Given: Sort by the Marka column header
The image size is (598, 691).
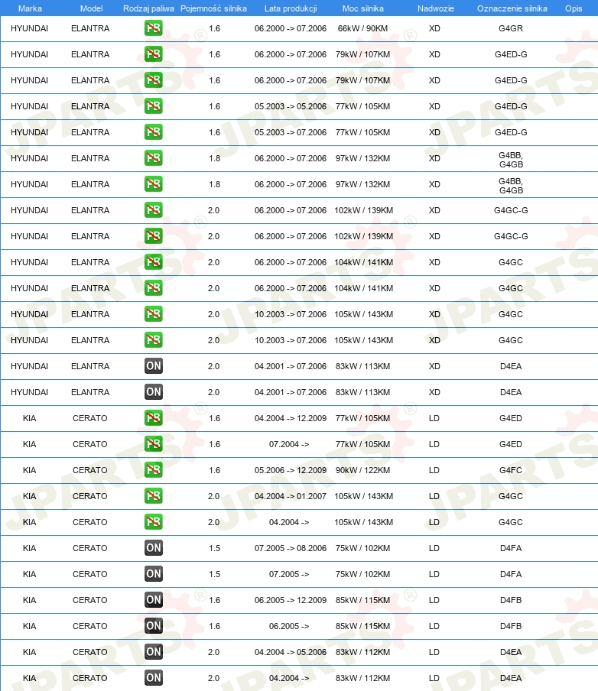Looking at the screenshot, I should point(30,8).
